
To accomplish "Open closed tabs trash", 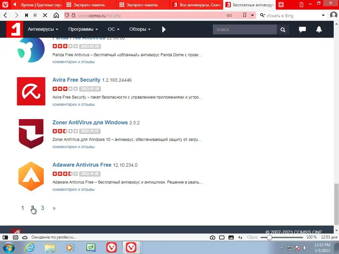I will point(301,5).
